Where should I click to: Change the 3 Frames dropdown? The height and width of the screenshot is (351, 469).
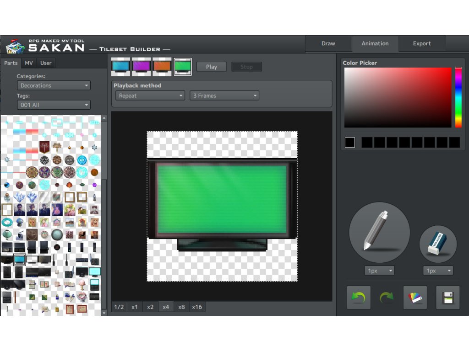point(224,96)
